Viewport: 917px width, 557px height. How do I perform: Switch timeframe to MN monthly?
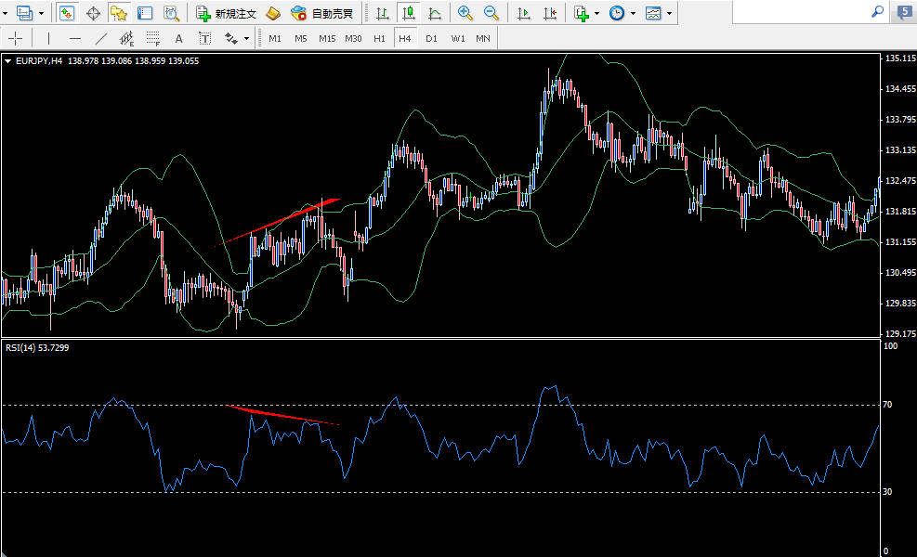click(x=483, y=39)
